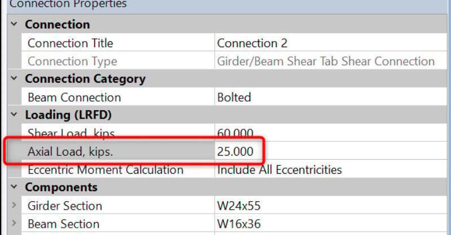
Task: Select the Beam Connection property label
Action: pos(74,97)
